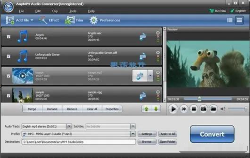250x158 pixels.
Task: Select the sample.ogg output name
Action: [95, 92]
